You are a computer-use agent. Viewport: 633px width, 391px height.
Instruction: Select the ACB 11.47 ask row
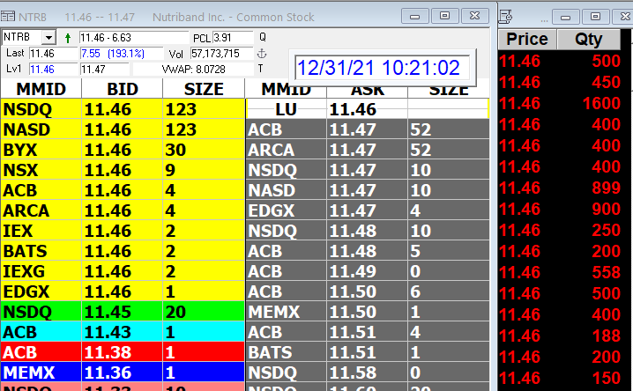[368, 129]
